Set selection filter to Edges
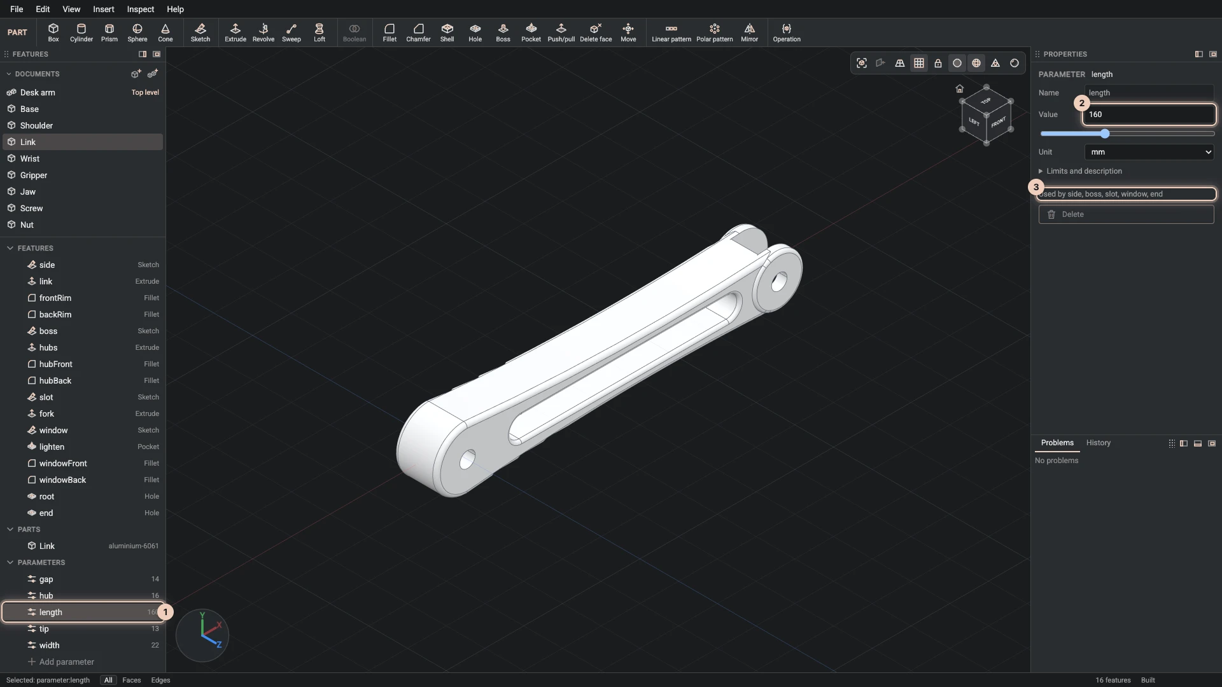This screenshot has height=687, width=1222. 160,680
